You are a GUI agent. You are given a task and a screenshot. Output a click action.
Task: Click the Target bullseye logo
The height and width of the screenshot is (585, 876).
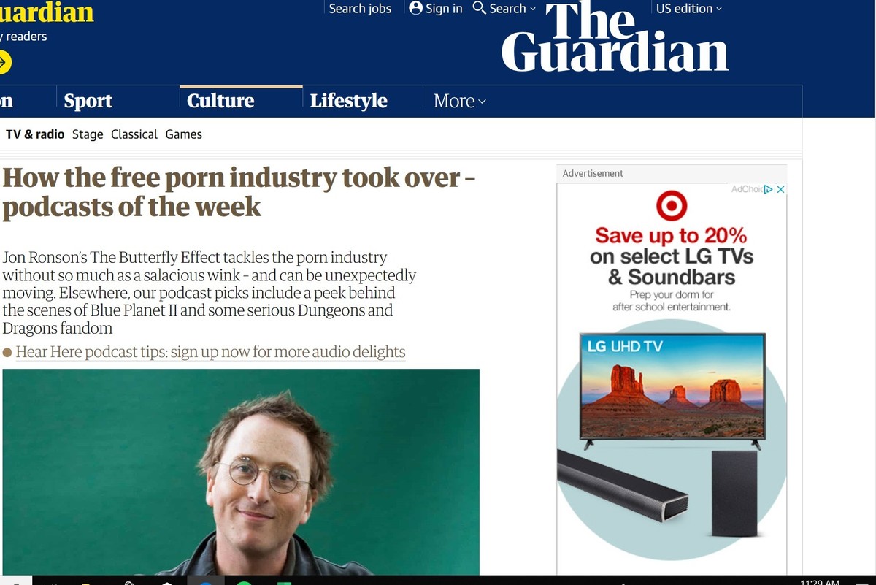(x=671, y=205)
